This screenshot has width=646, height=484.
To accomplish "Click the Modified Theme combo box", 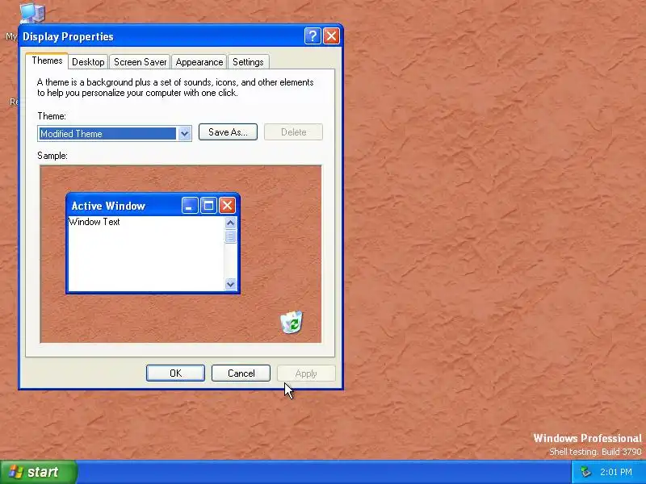I will 114,134.
